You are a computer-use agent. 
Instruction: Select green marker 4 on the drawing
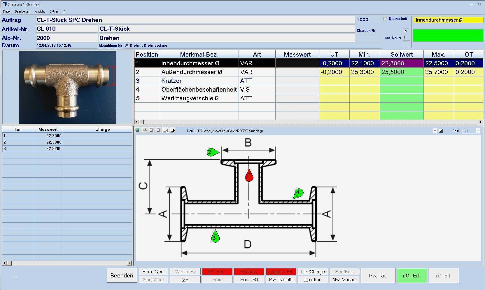tap(298, 193)
